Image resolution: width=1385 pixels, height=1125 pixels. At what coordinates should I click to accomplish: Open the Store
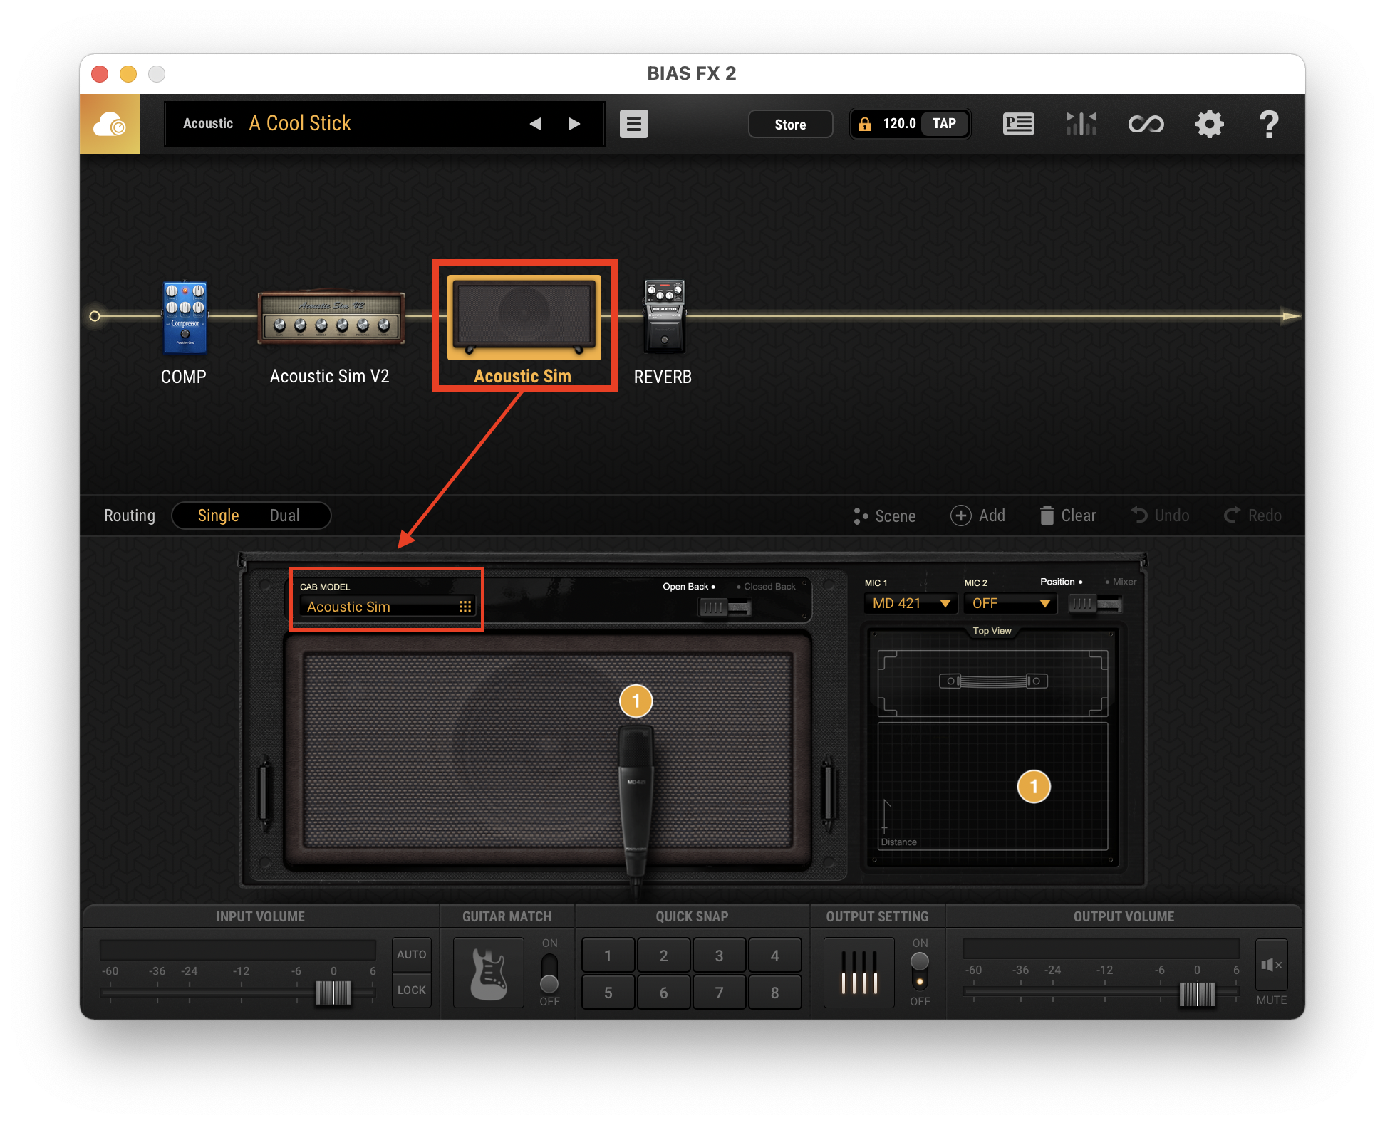coord(790,125)
